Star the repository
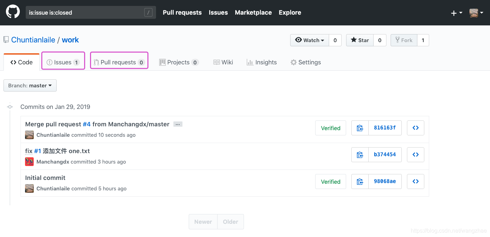The width and height of the screenshot is (490, 237). (x=360, y=40)
